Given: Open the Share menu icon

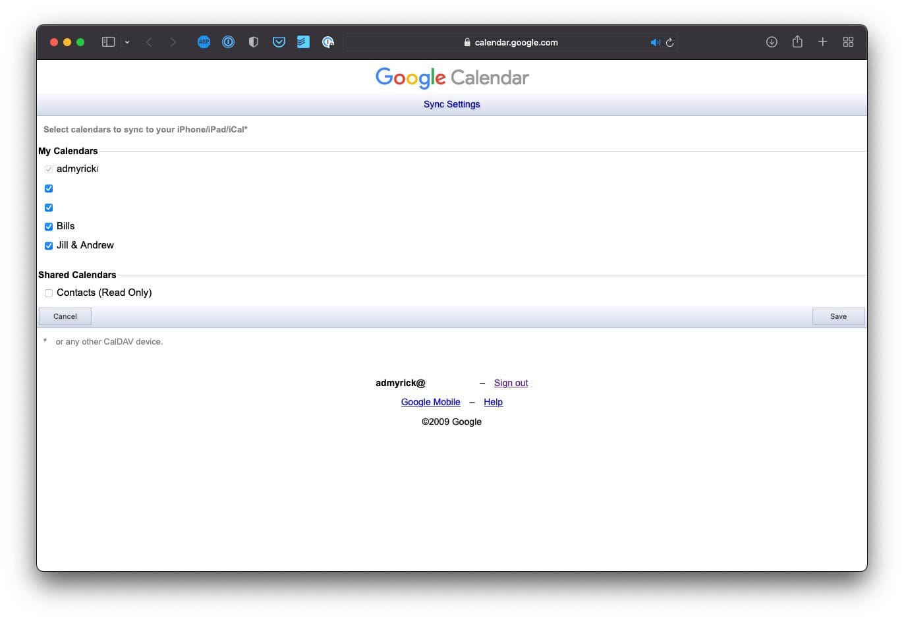Looking at the screenshot, I should [x=797, y=42].
